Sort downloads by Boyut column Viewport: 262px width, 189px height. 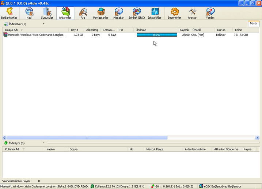(76, 30)
